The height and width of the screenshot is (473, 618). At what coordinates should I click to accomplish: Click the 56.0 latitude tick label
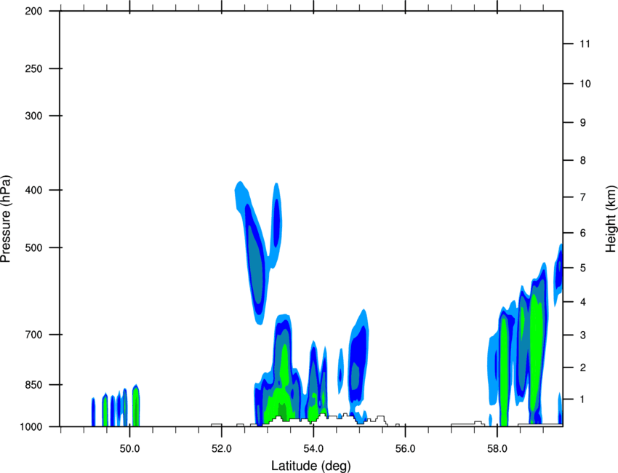(x=405, y=448)
